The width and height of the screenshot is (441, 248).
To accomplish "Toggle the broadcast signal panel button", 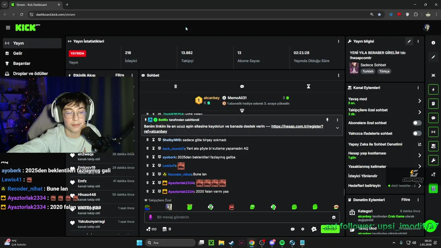I will (x=433, y=132).
